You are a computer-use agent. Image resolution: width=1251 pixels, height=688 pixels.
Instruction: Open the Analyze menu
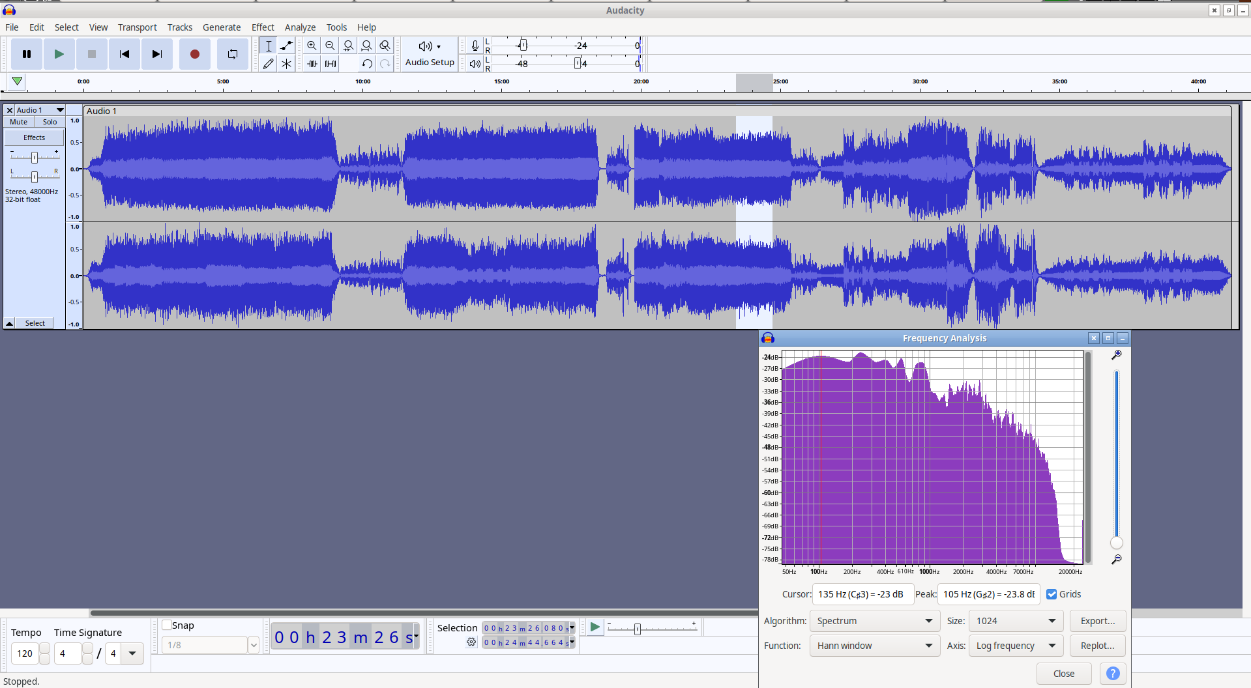300,27
